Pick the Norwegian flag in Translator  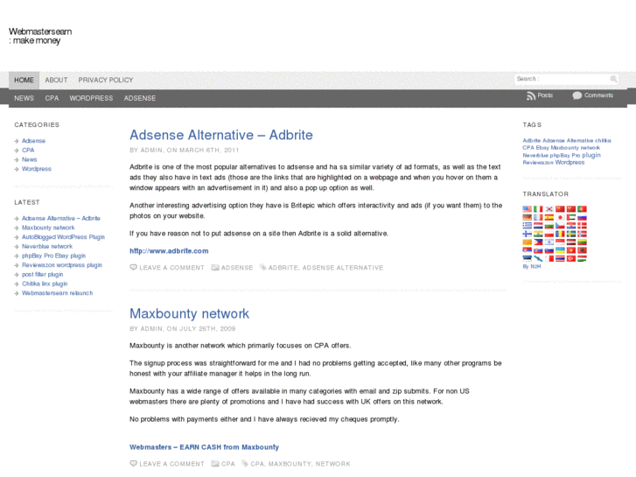pyautogui.click(x=582, y=234)
